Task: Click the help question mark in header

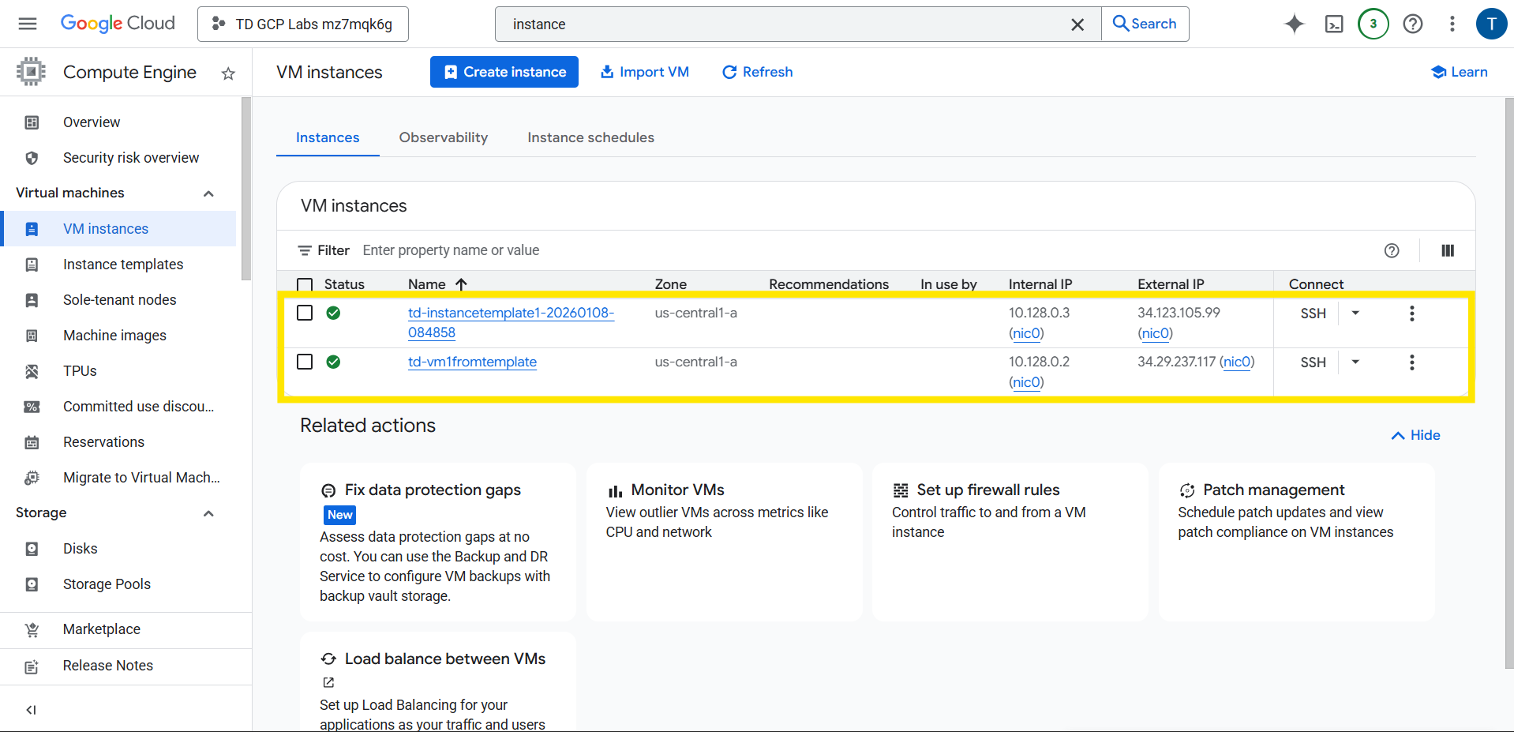Action: [1412, 24]
